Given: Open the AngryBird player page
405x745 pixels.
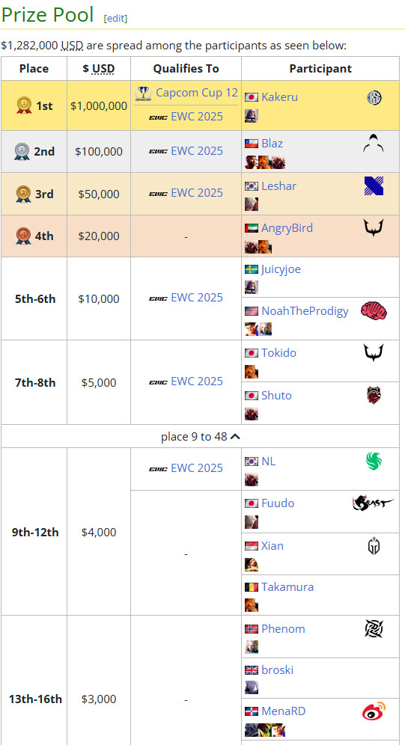Looking at the screenshot, I should (x=287, y=228).
